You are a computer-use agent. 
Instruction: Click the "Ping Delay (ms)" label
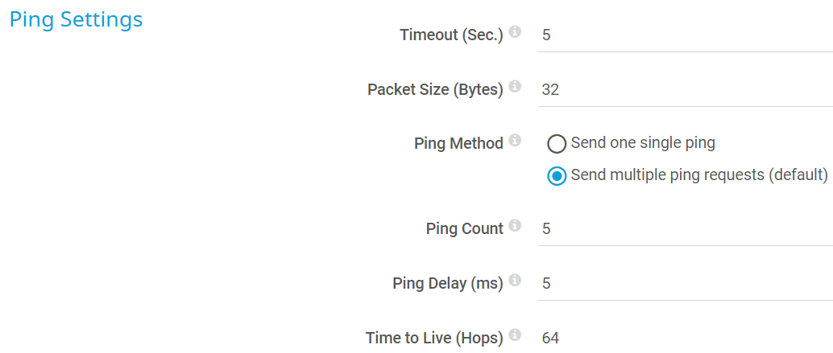[x=448, y=283]
